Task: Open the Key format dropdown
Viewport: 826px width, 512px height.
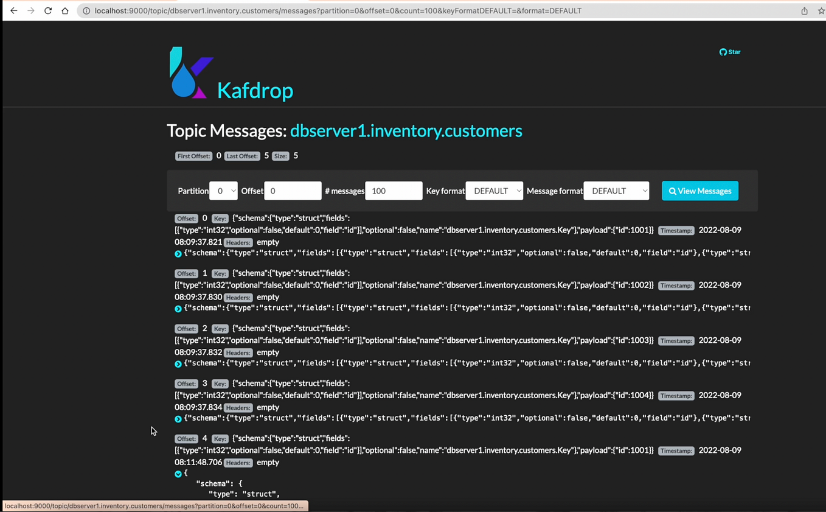Action: click(x=494, y=191)
